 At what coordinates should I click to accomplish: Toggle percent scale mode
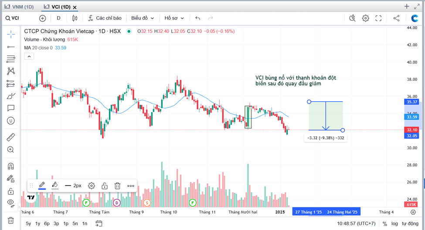(x=384, y=224)
